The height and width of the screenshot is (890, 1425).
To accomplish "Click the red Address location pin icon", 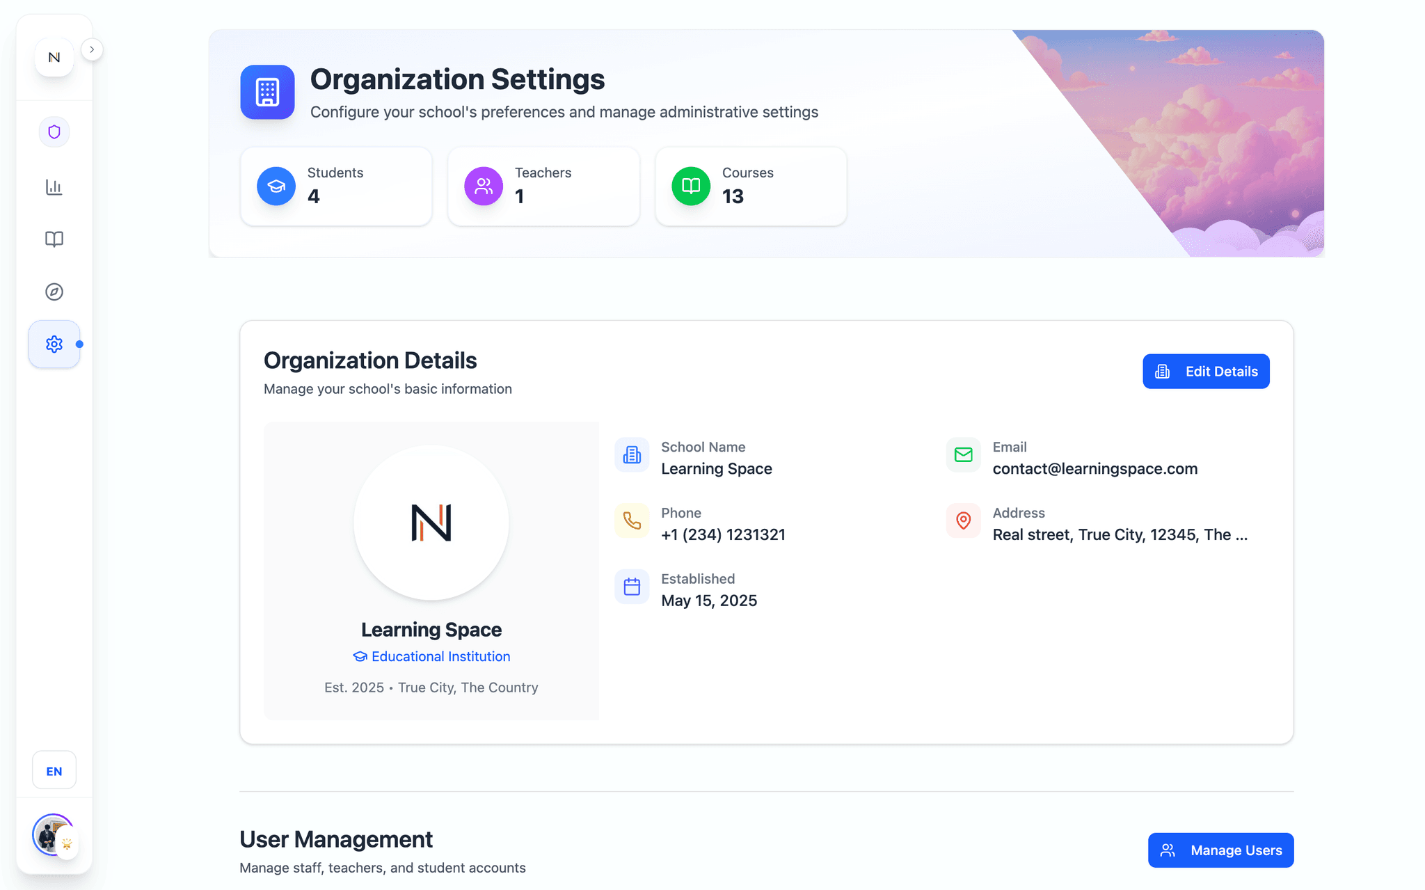I will point(964,521).
